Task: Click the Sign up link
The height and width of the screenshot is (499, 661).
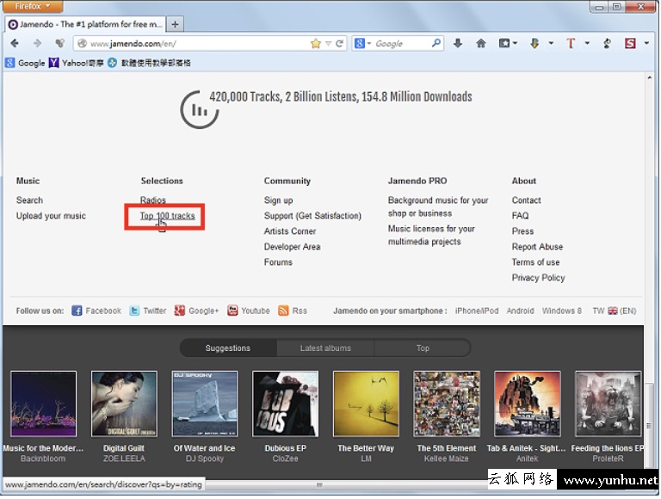Action: point(278,200)
